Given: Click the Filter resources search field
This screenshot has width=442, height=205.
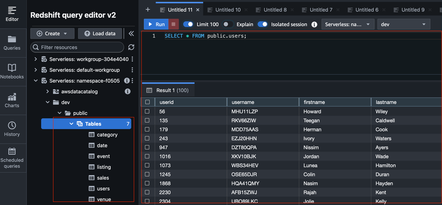Looking at the screenshot, I should pos(77,47).
